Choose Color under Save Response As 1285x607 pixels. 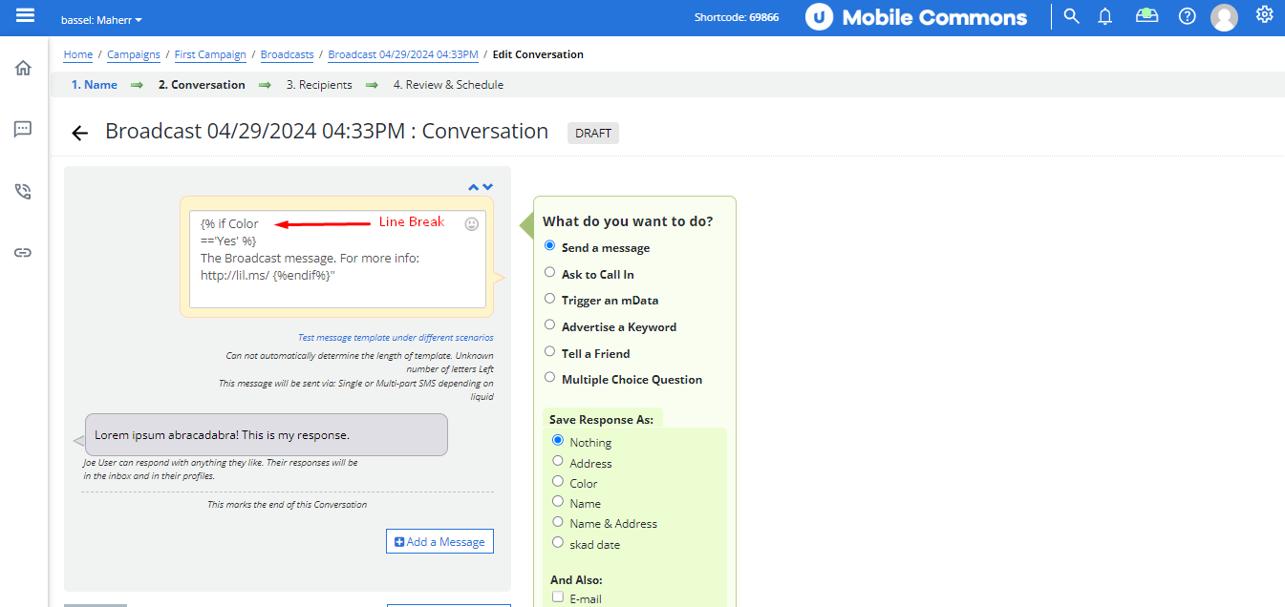pos(558,481)
